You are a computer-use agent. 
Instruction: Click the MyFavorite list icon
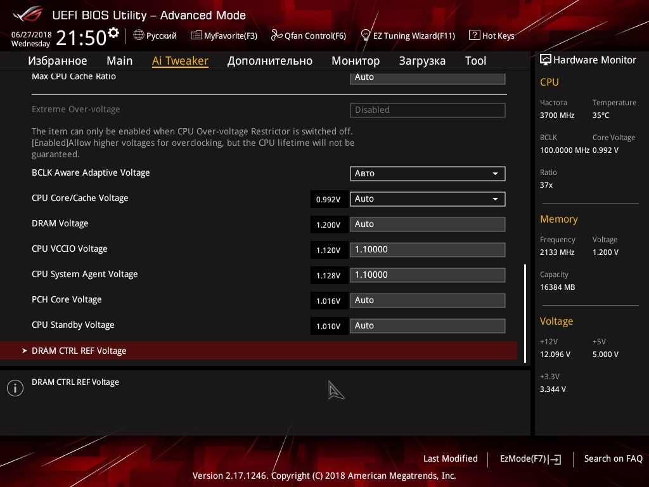point(196,36)
